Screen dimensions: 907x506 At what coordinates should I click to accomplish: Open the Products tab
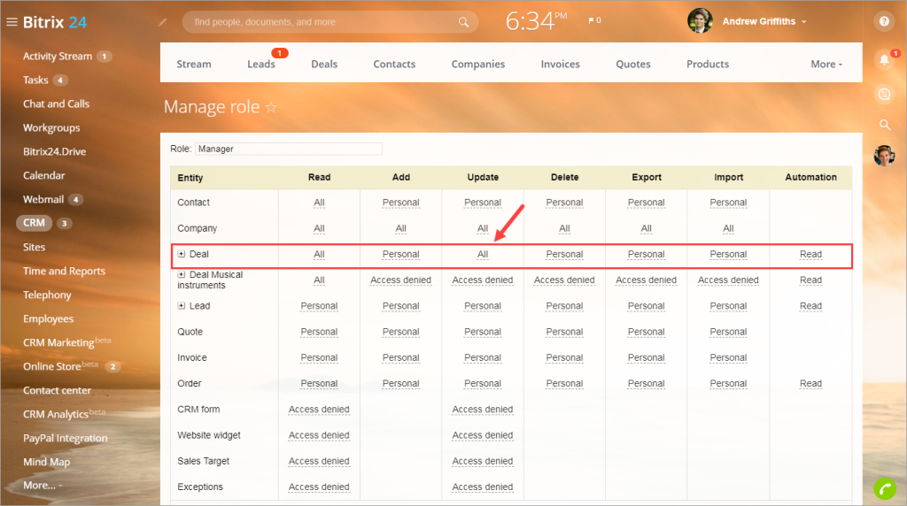pyautogui.click(x=708, y=64)
